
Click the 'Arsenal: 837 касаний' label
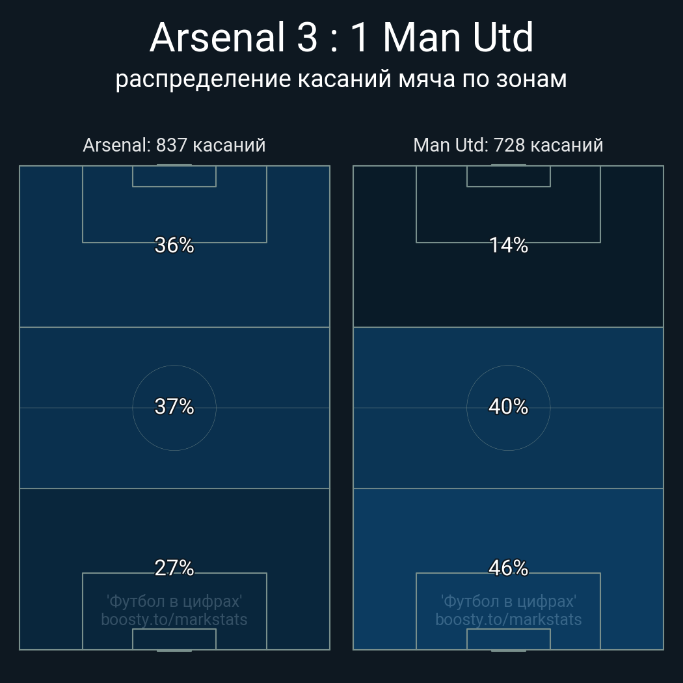174,145
